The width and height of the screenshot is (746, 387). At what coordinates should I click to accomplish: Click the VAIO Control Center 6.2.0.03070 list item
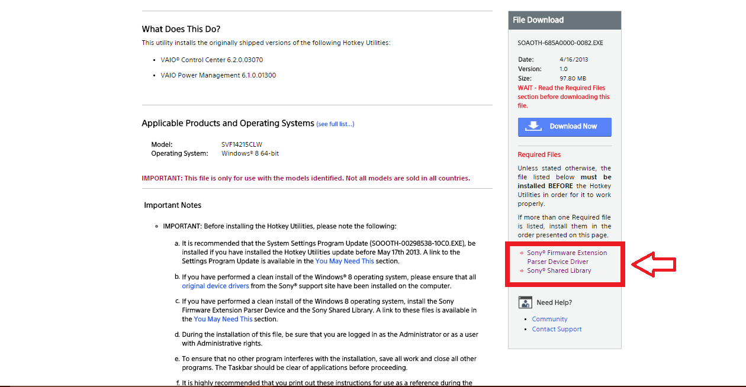pos(211,60)
